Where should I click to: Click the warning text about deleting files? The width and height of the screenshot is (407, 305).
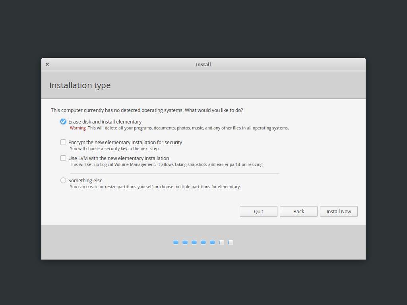tap(178, 128)
